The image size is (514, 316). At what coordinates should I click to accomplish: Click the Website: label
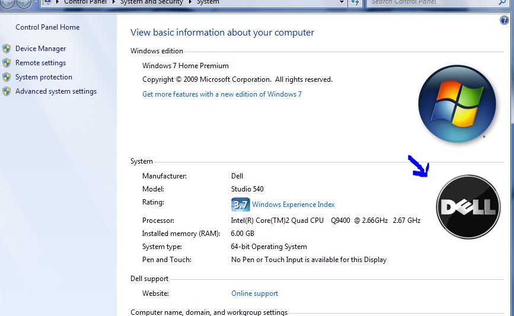tap(156, 293)
